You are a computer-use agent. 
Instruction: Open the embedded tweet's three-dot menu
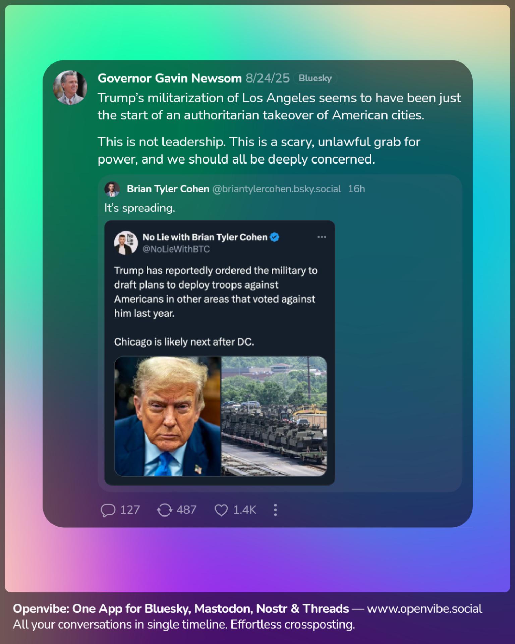(x=322, y=237)
